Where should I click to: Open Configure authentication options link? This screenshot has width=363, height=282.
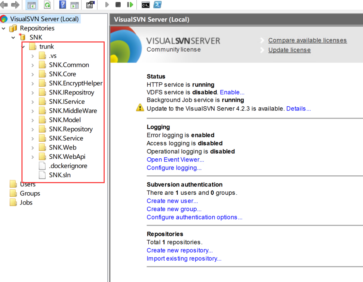click(195, 217)
